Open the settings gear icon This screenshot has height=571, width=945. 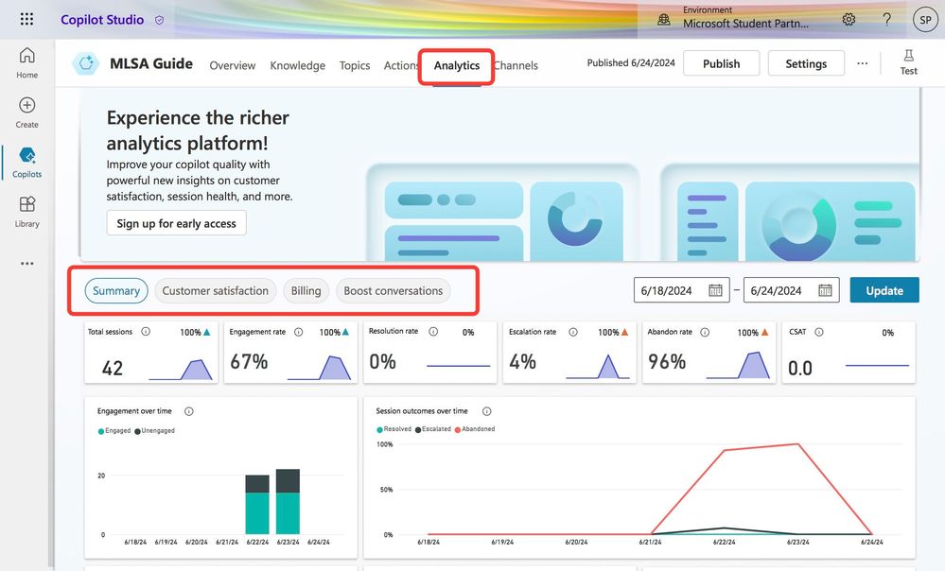[849, 19]
